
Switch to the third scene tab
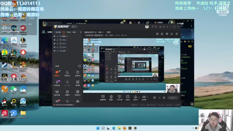tap(69, 32)
